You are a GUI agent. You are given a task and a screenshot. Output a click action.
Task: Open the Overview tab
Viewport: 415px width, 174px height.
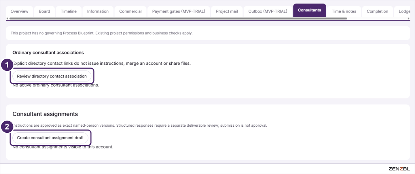click(20, 11)
